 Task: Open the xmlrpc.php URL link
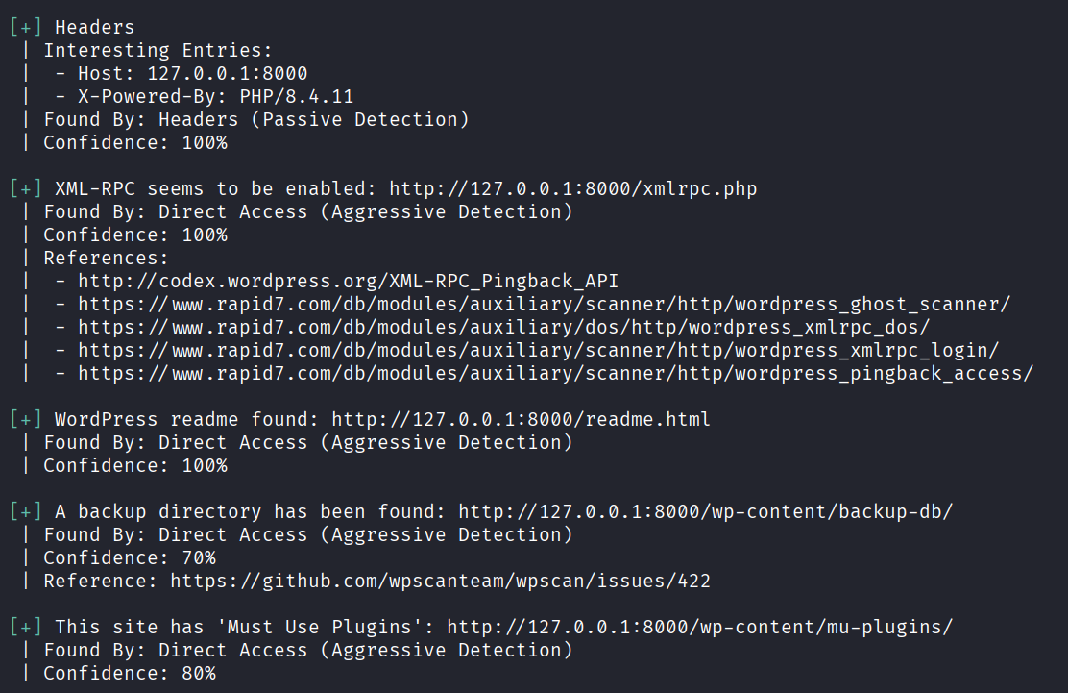click(x=573, y=188)
